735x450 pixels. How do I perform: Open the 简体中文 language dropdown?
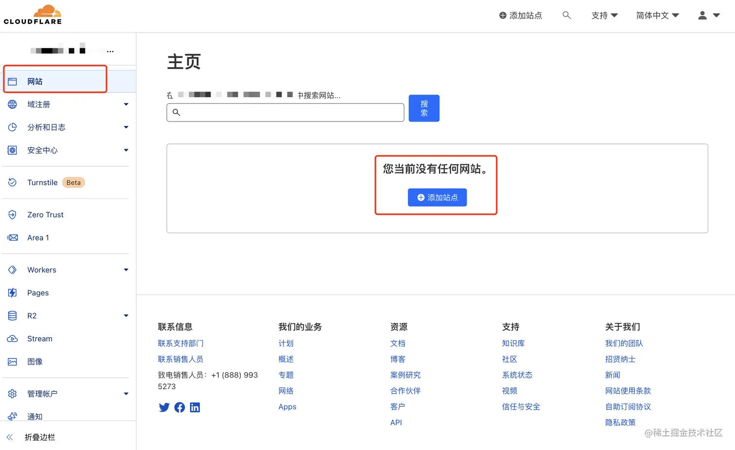(x=658, y=16)
